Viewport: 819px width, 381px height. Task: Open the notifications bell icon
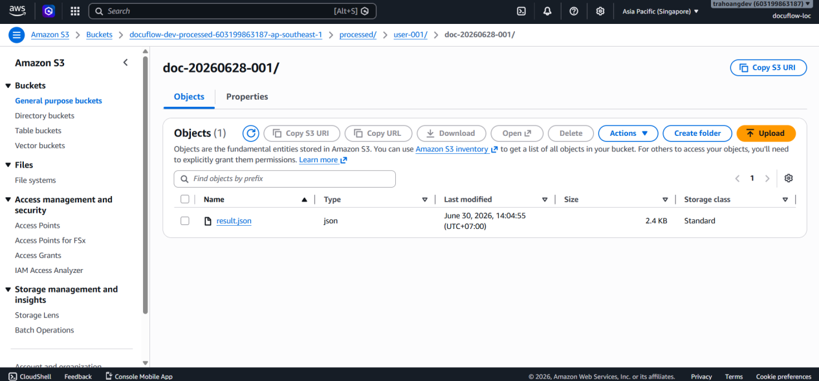point(547,11)
